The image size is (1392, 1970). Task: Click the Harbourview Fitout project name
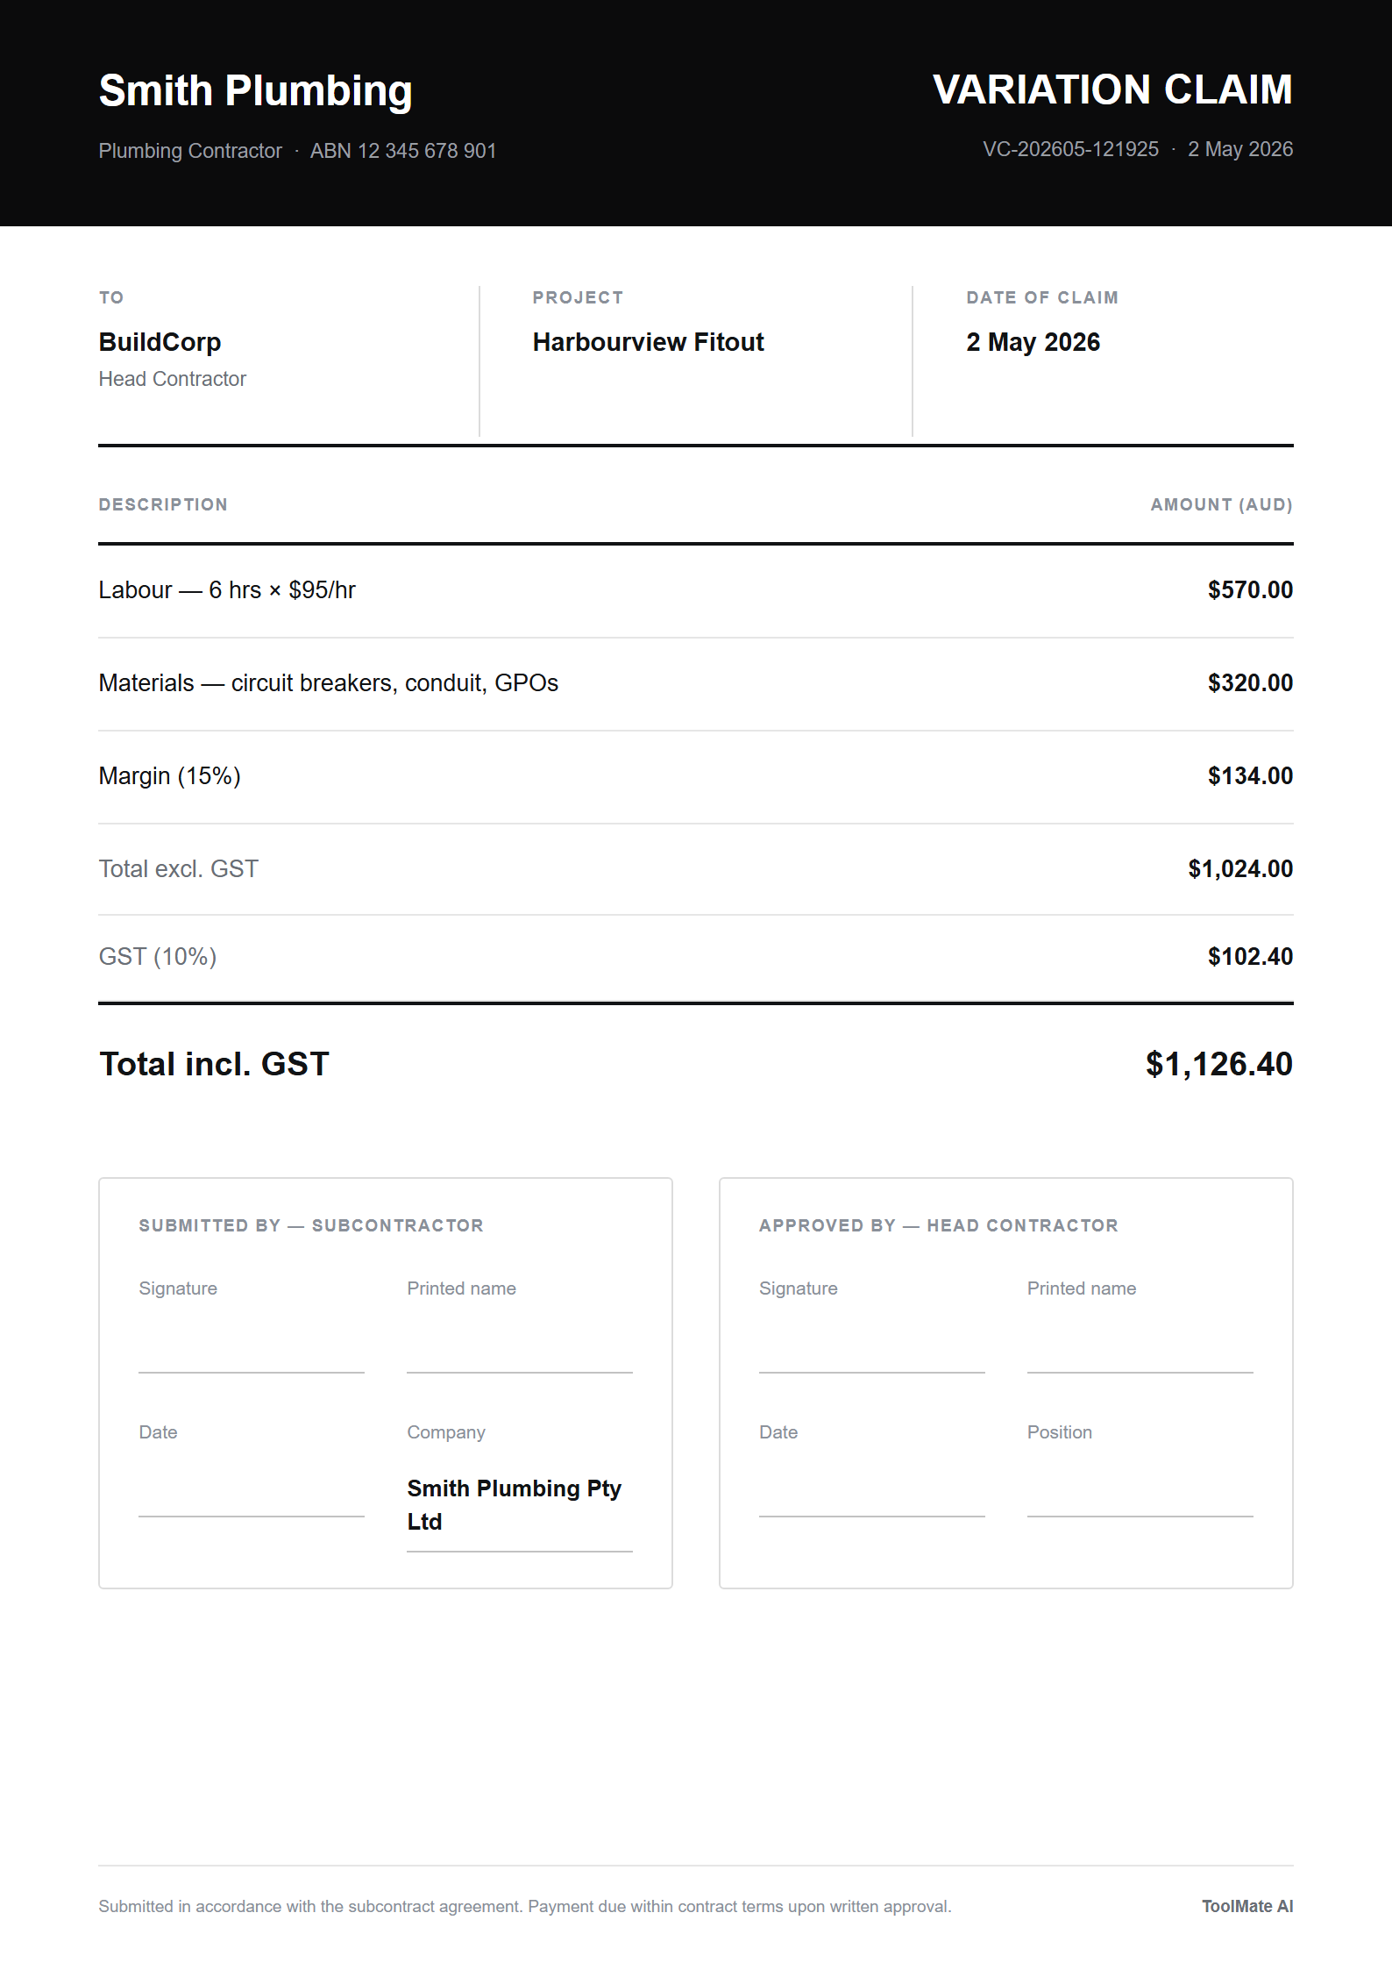tap(648, 342)
